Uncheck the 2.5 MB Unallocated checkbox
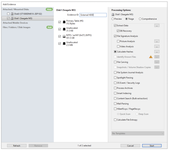169x151 pixels. (x=59, y=44)
